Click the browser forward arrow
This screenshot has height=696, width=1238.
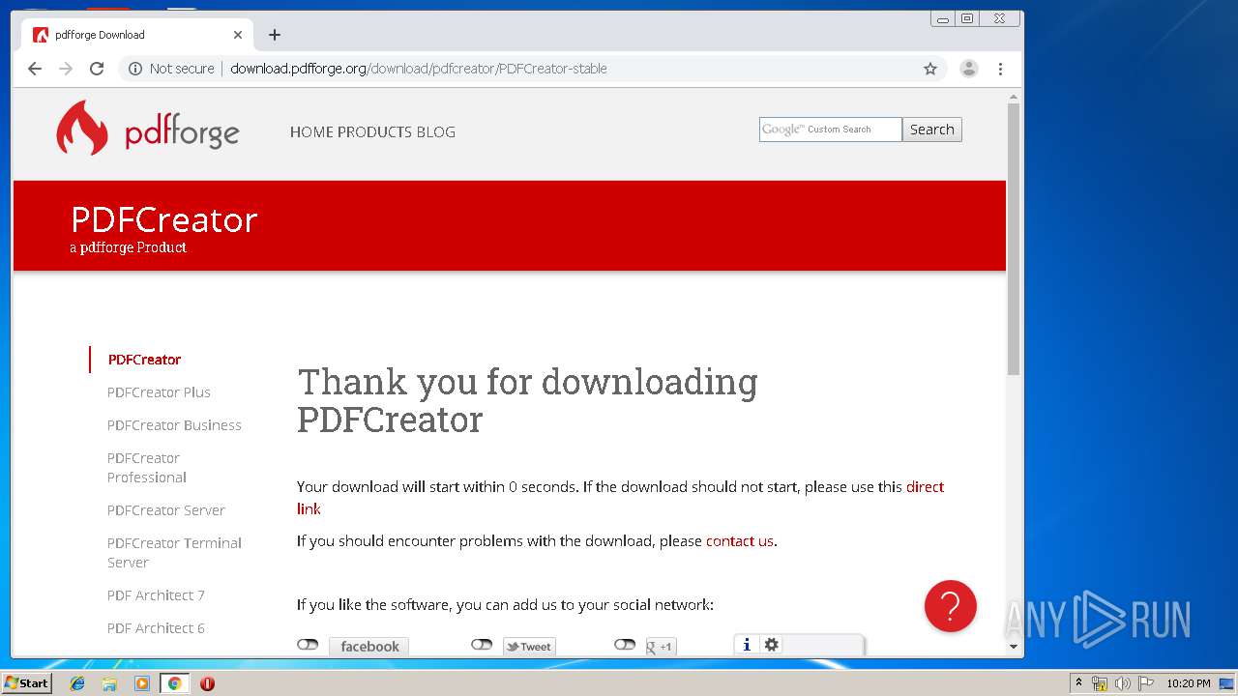[x=66, y=69]
